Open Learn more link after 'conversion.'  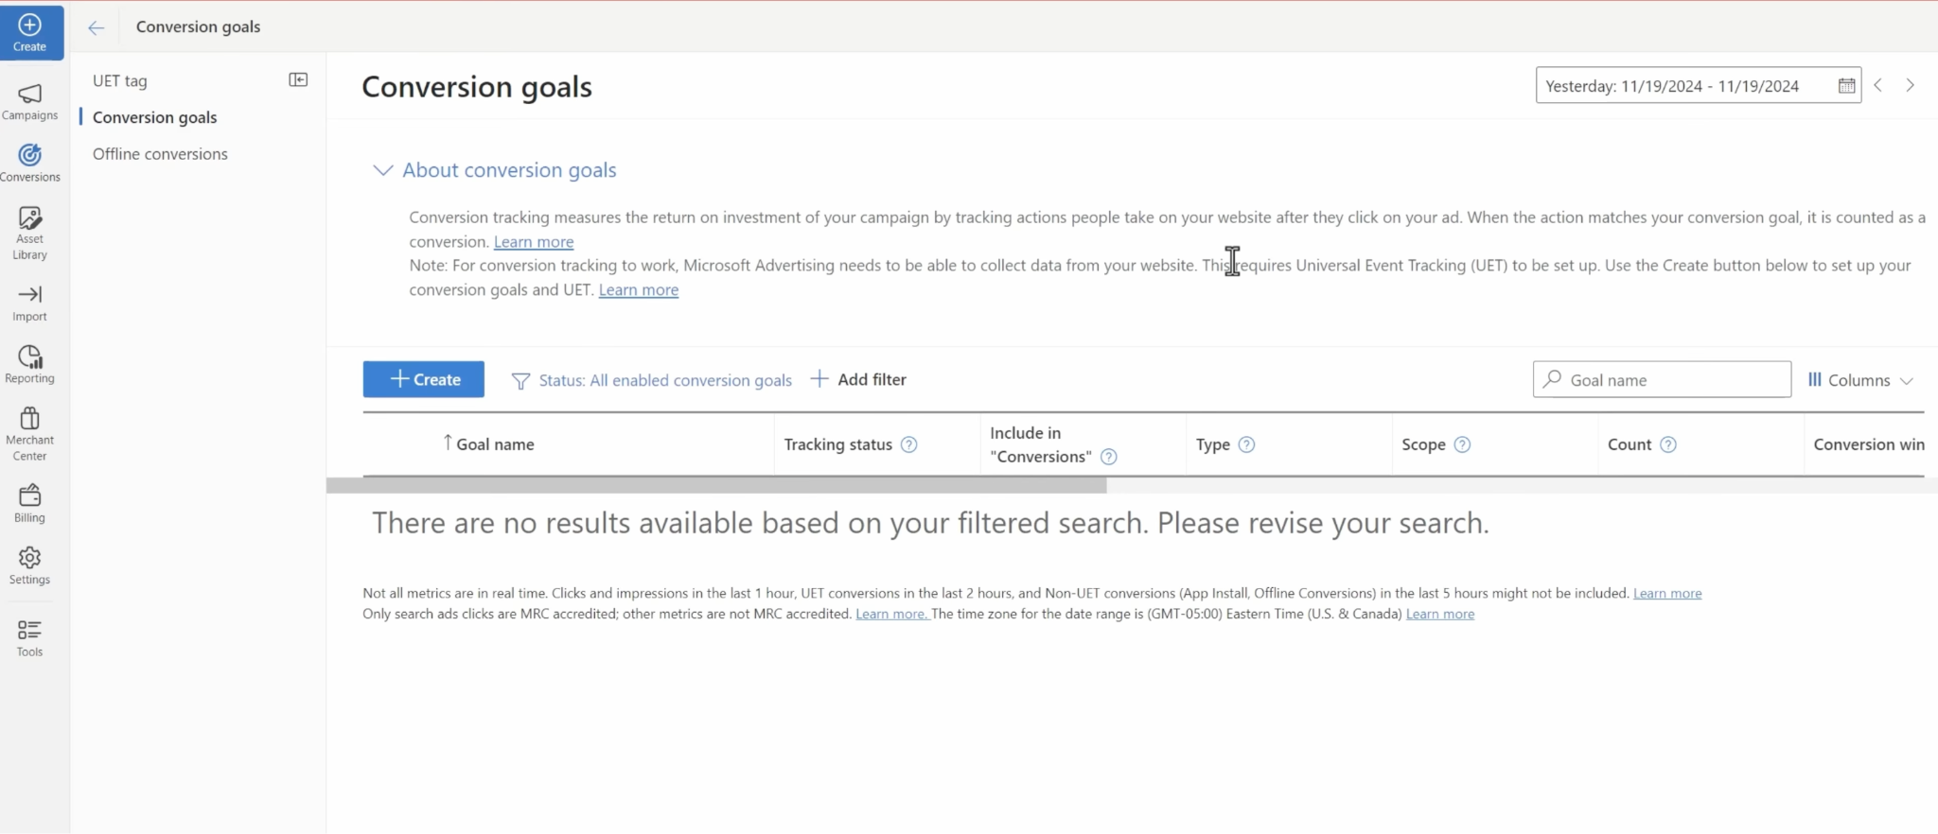pyautogui.click(x=534, y=242)
